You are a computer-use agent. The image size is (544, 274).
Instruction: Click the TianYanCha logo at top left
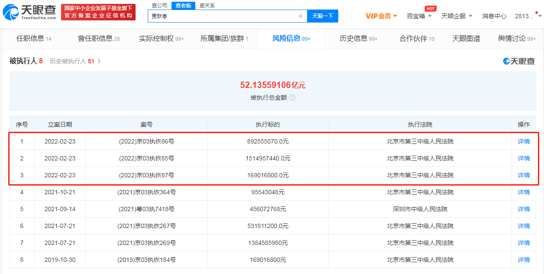pos(29,12)
